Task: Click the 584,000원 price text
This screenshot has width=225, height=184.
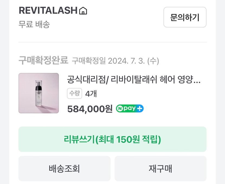Action: [x=90, y=109]
